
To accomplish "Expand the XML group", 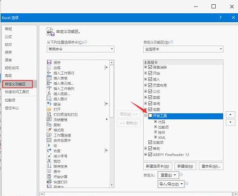I will click(155, 137).
